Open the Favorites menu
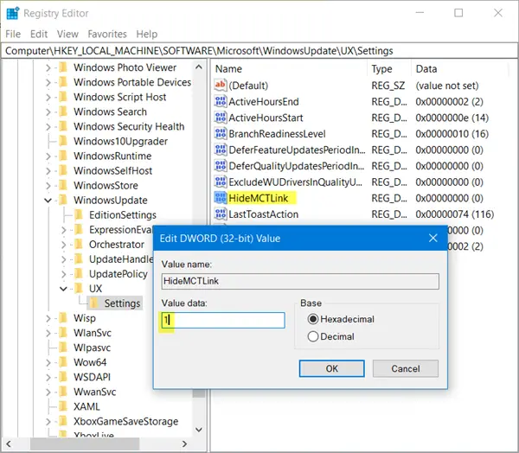The width and height of the screenshot is (519, 453). [x=107, y=34]
